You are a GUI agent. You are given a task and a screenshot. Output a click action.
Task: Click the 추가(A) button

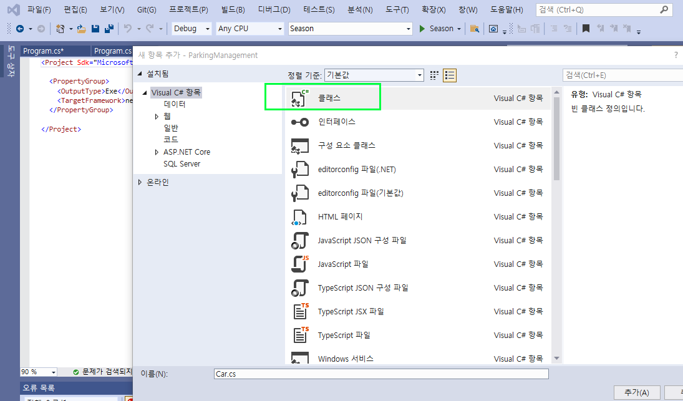(x=637, y=392)
